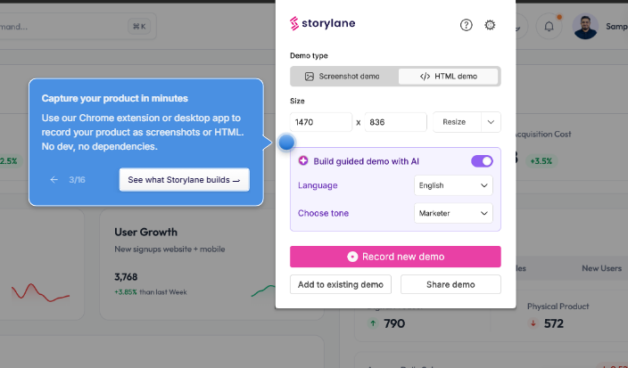628x368 pixels.
Task: Click the +3.5% acquisition cost badge
Action: coord(541,161)
